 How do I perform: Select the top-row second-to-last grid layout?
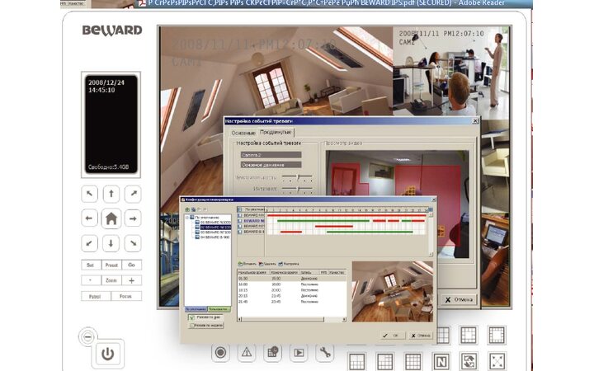tap(469, 336)
